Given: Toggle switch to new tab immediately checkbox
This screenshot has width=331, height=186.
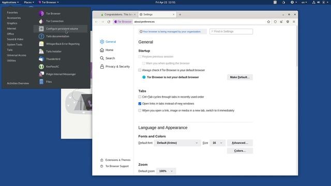Looking at the screenshot, I should 140,111.
